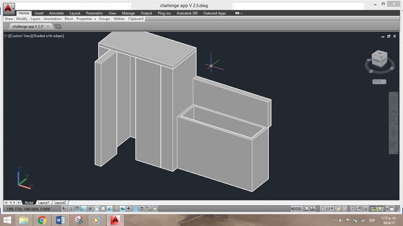The image size is (403, 226).
Task: Toggle the MODEL space button in status bar
Action: tap(297, 208)
